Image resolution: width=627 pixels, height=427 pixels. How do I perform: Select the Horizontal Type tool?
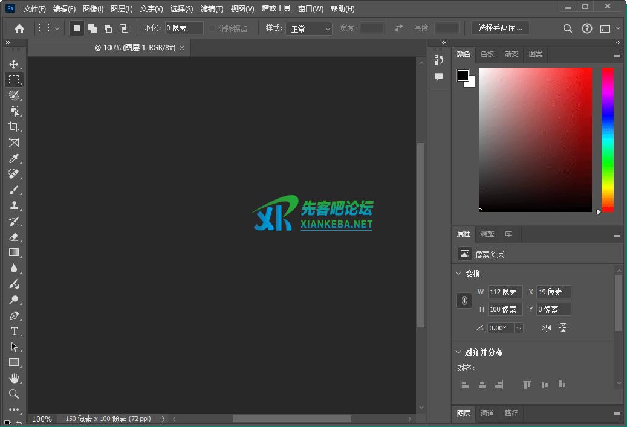(14, 331)
